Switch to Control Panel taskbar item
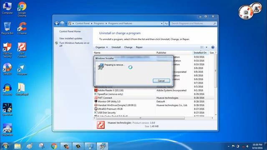Screen dimensions: 267x150 pos(90,146)
